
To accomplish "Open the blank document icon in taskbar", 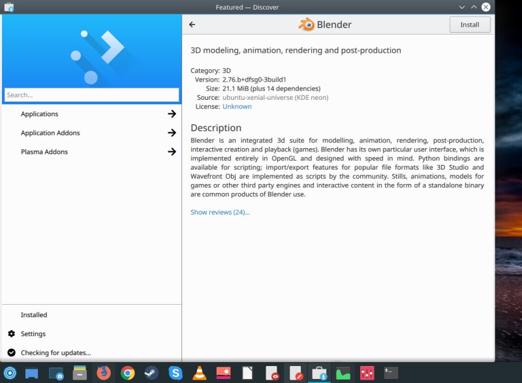I will coord(247,373).
